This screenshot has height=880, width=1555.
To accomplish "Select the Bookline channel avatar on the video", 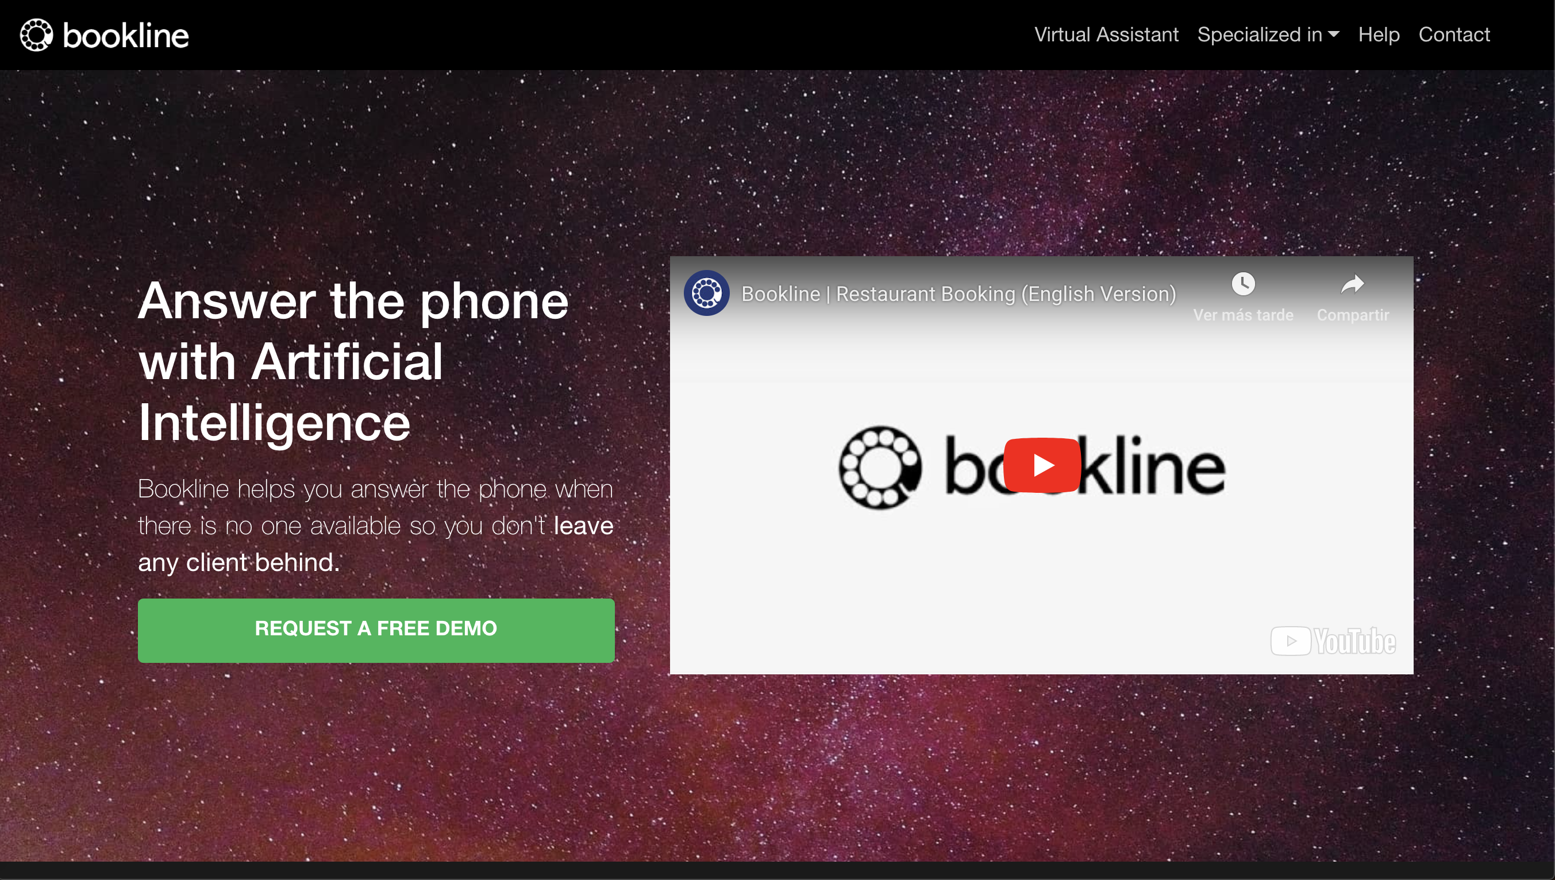I will [x=706, y=294].
